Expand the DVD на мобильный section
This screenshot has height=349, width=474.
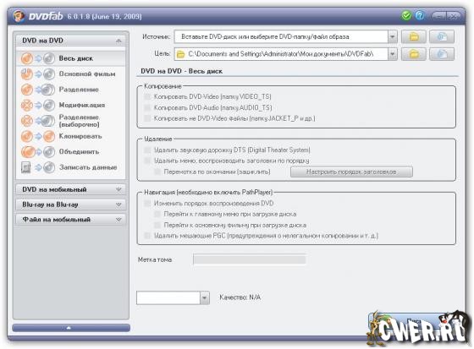click(x=71, y=189)
